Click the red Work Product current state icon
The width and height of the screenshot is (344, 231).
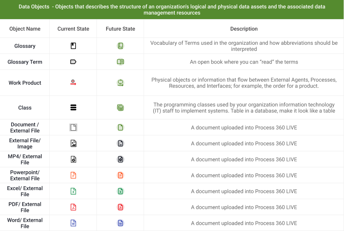click(73, 82)
